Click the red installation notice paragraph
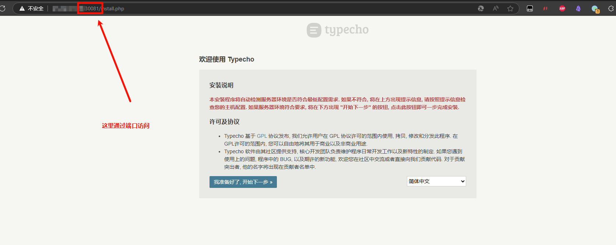Screen dimensions: 616x245 point(337,103)
